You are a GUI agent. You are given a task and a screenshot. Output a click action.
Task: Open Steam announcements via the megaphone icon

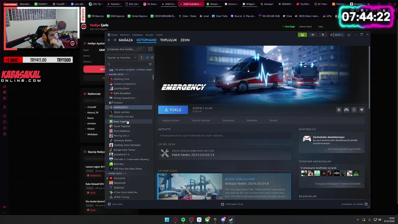[x=313, y=35]
